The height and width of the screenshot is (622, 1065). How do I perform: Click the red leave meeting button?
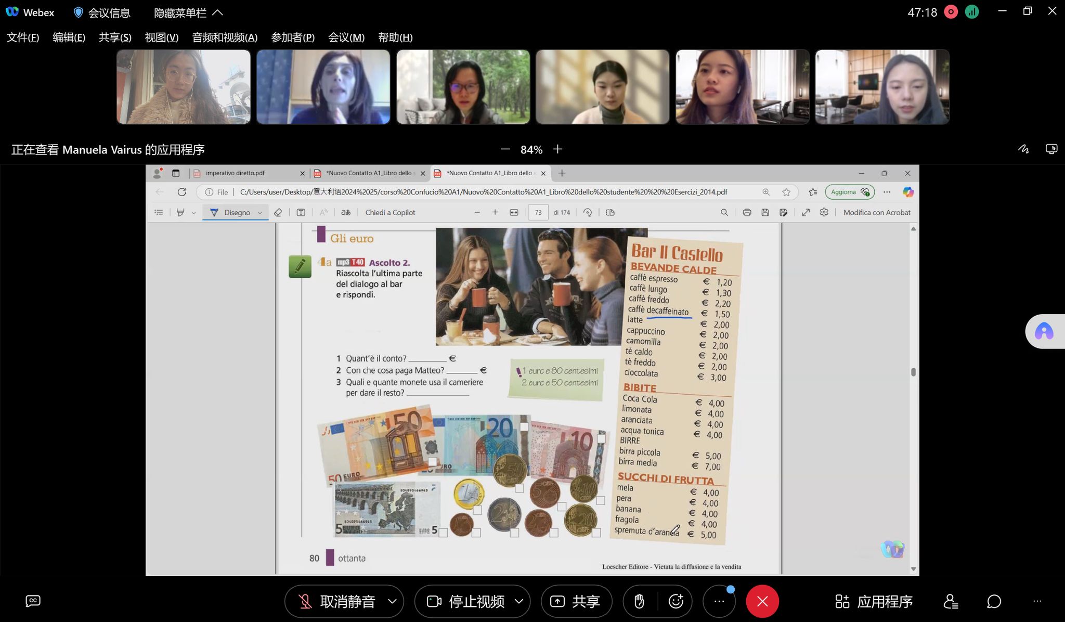(762, 601)
